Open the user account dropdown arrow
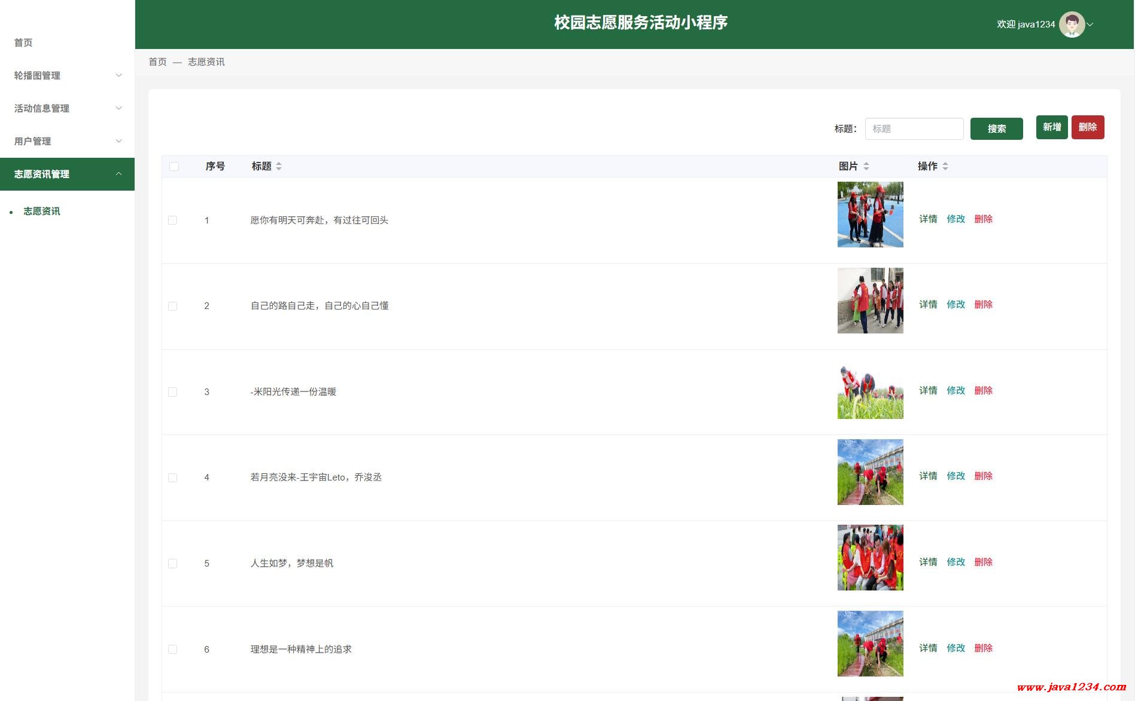Image resolution: width=1135 pixels, height=701 pixels. pyautogui.click(x=1090, y=25)
